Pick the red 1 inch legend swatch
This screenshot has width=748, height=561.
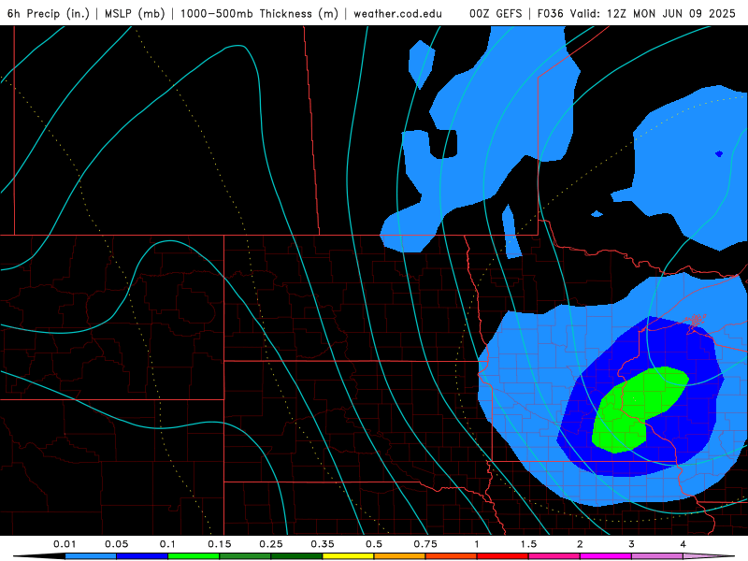pos(503,556)
